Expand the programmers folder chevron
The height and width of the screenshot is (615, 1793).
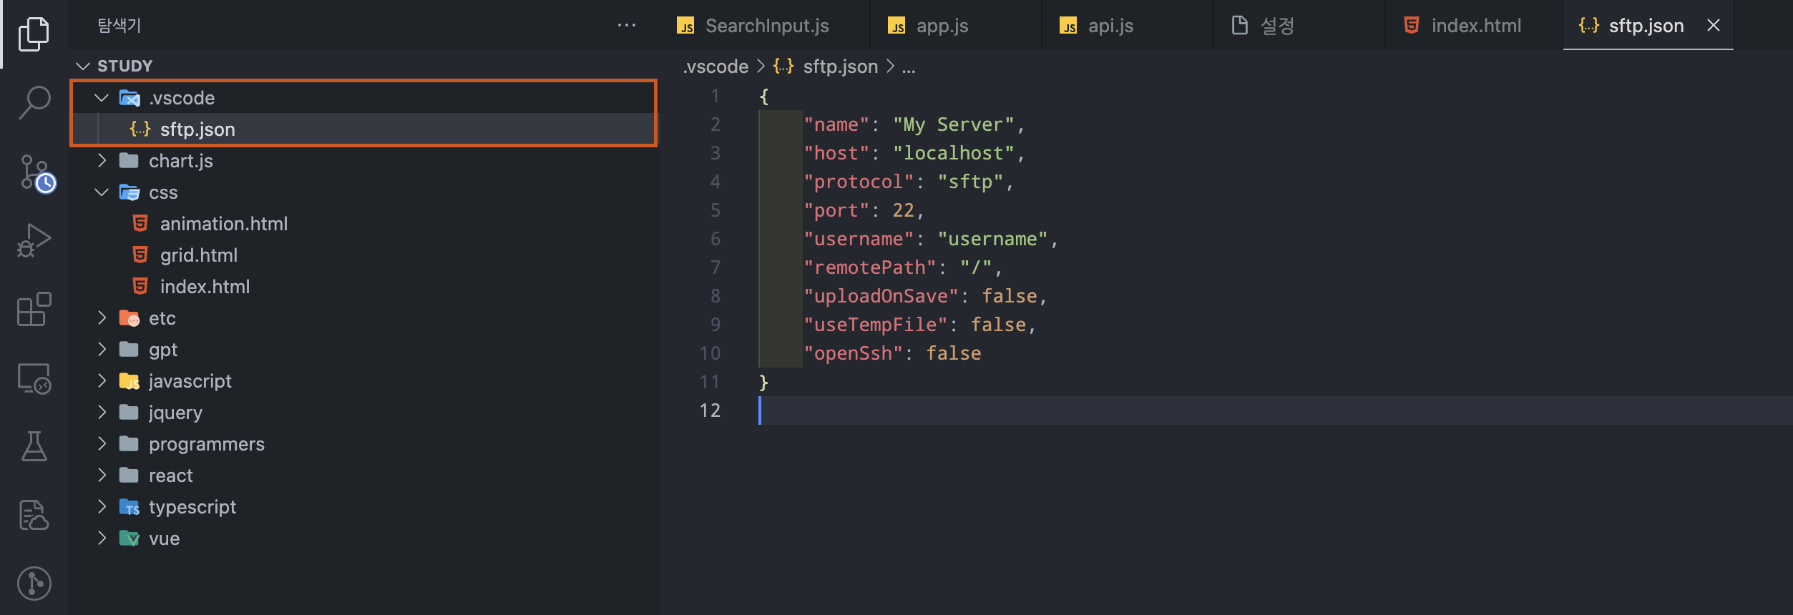point(102,444)
